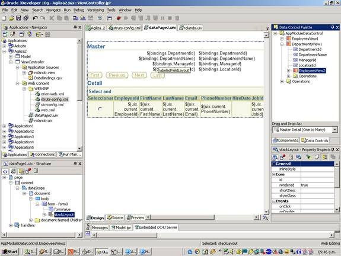
Task: Pin the Data Control Palette panel
Action: (x=332, y=27)
